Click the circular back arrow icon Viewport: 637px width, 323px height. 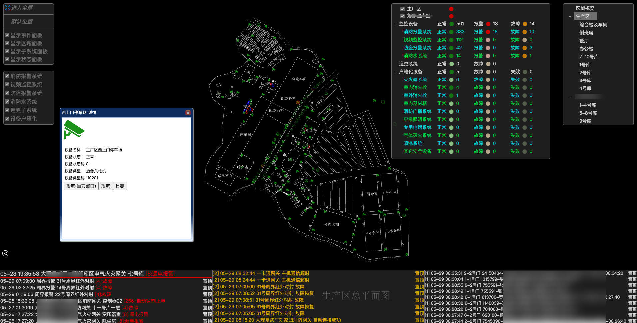(x=5, y=253)
